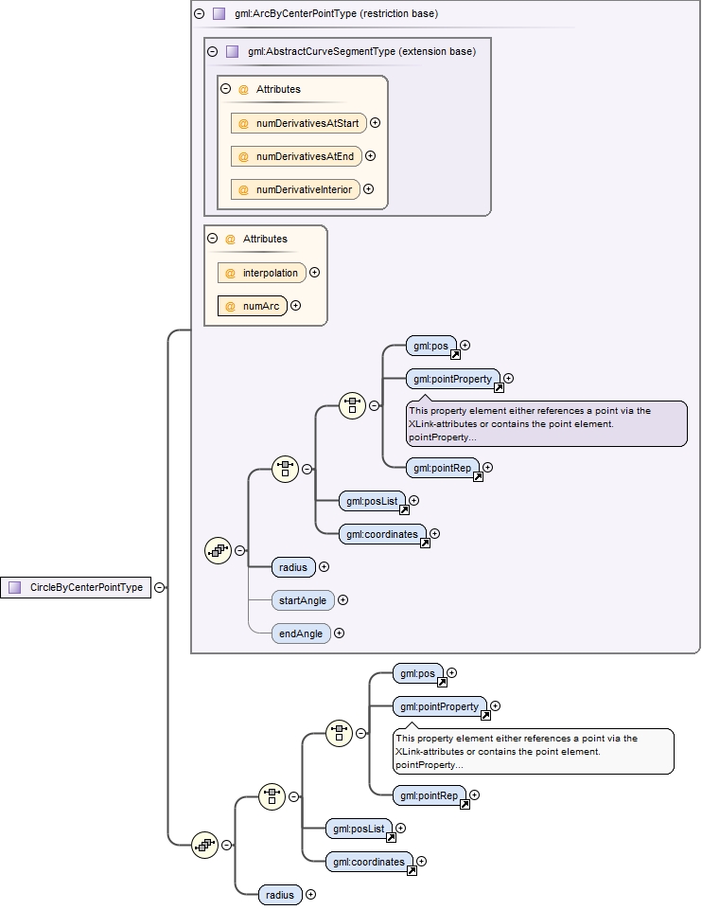
Task: Click the @ icon of the interpolation attribute
Action: [x=230, y=273]
